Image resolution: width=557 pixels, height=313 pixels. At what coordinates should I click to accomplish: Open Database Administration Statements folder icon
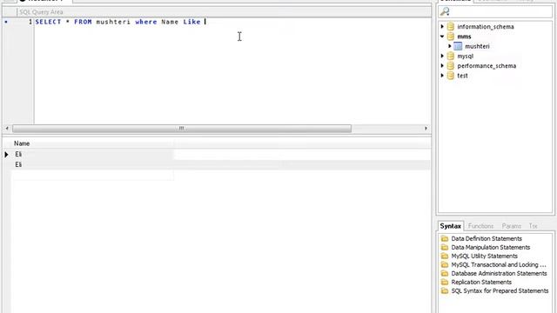click(445, 273)
